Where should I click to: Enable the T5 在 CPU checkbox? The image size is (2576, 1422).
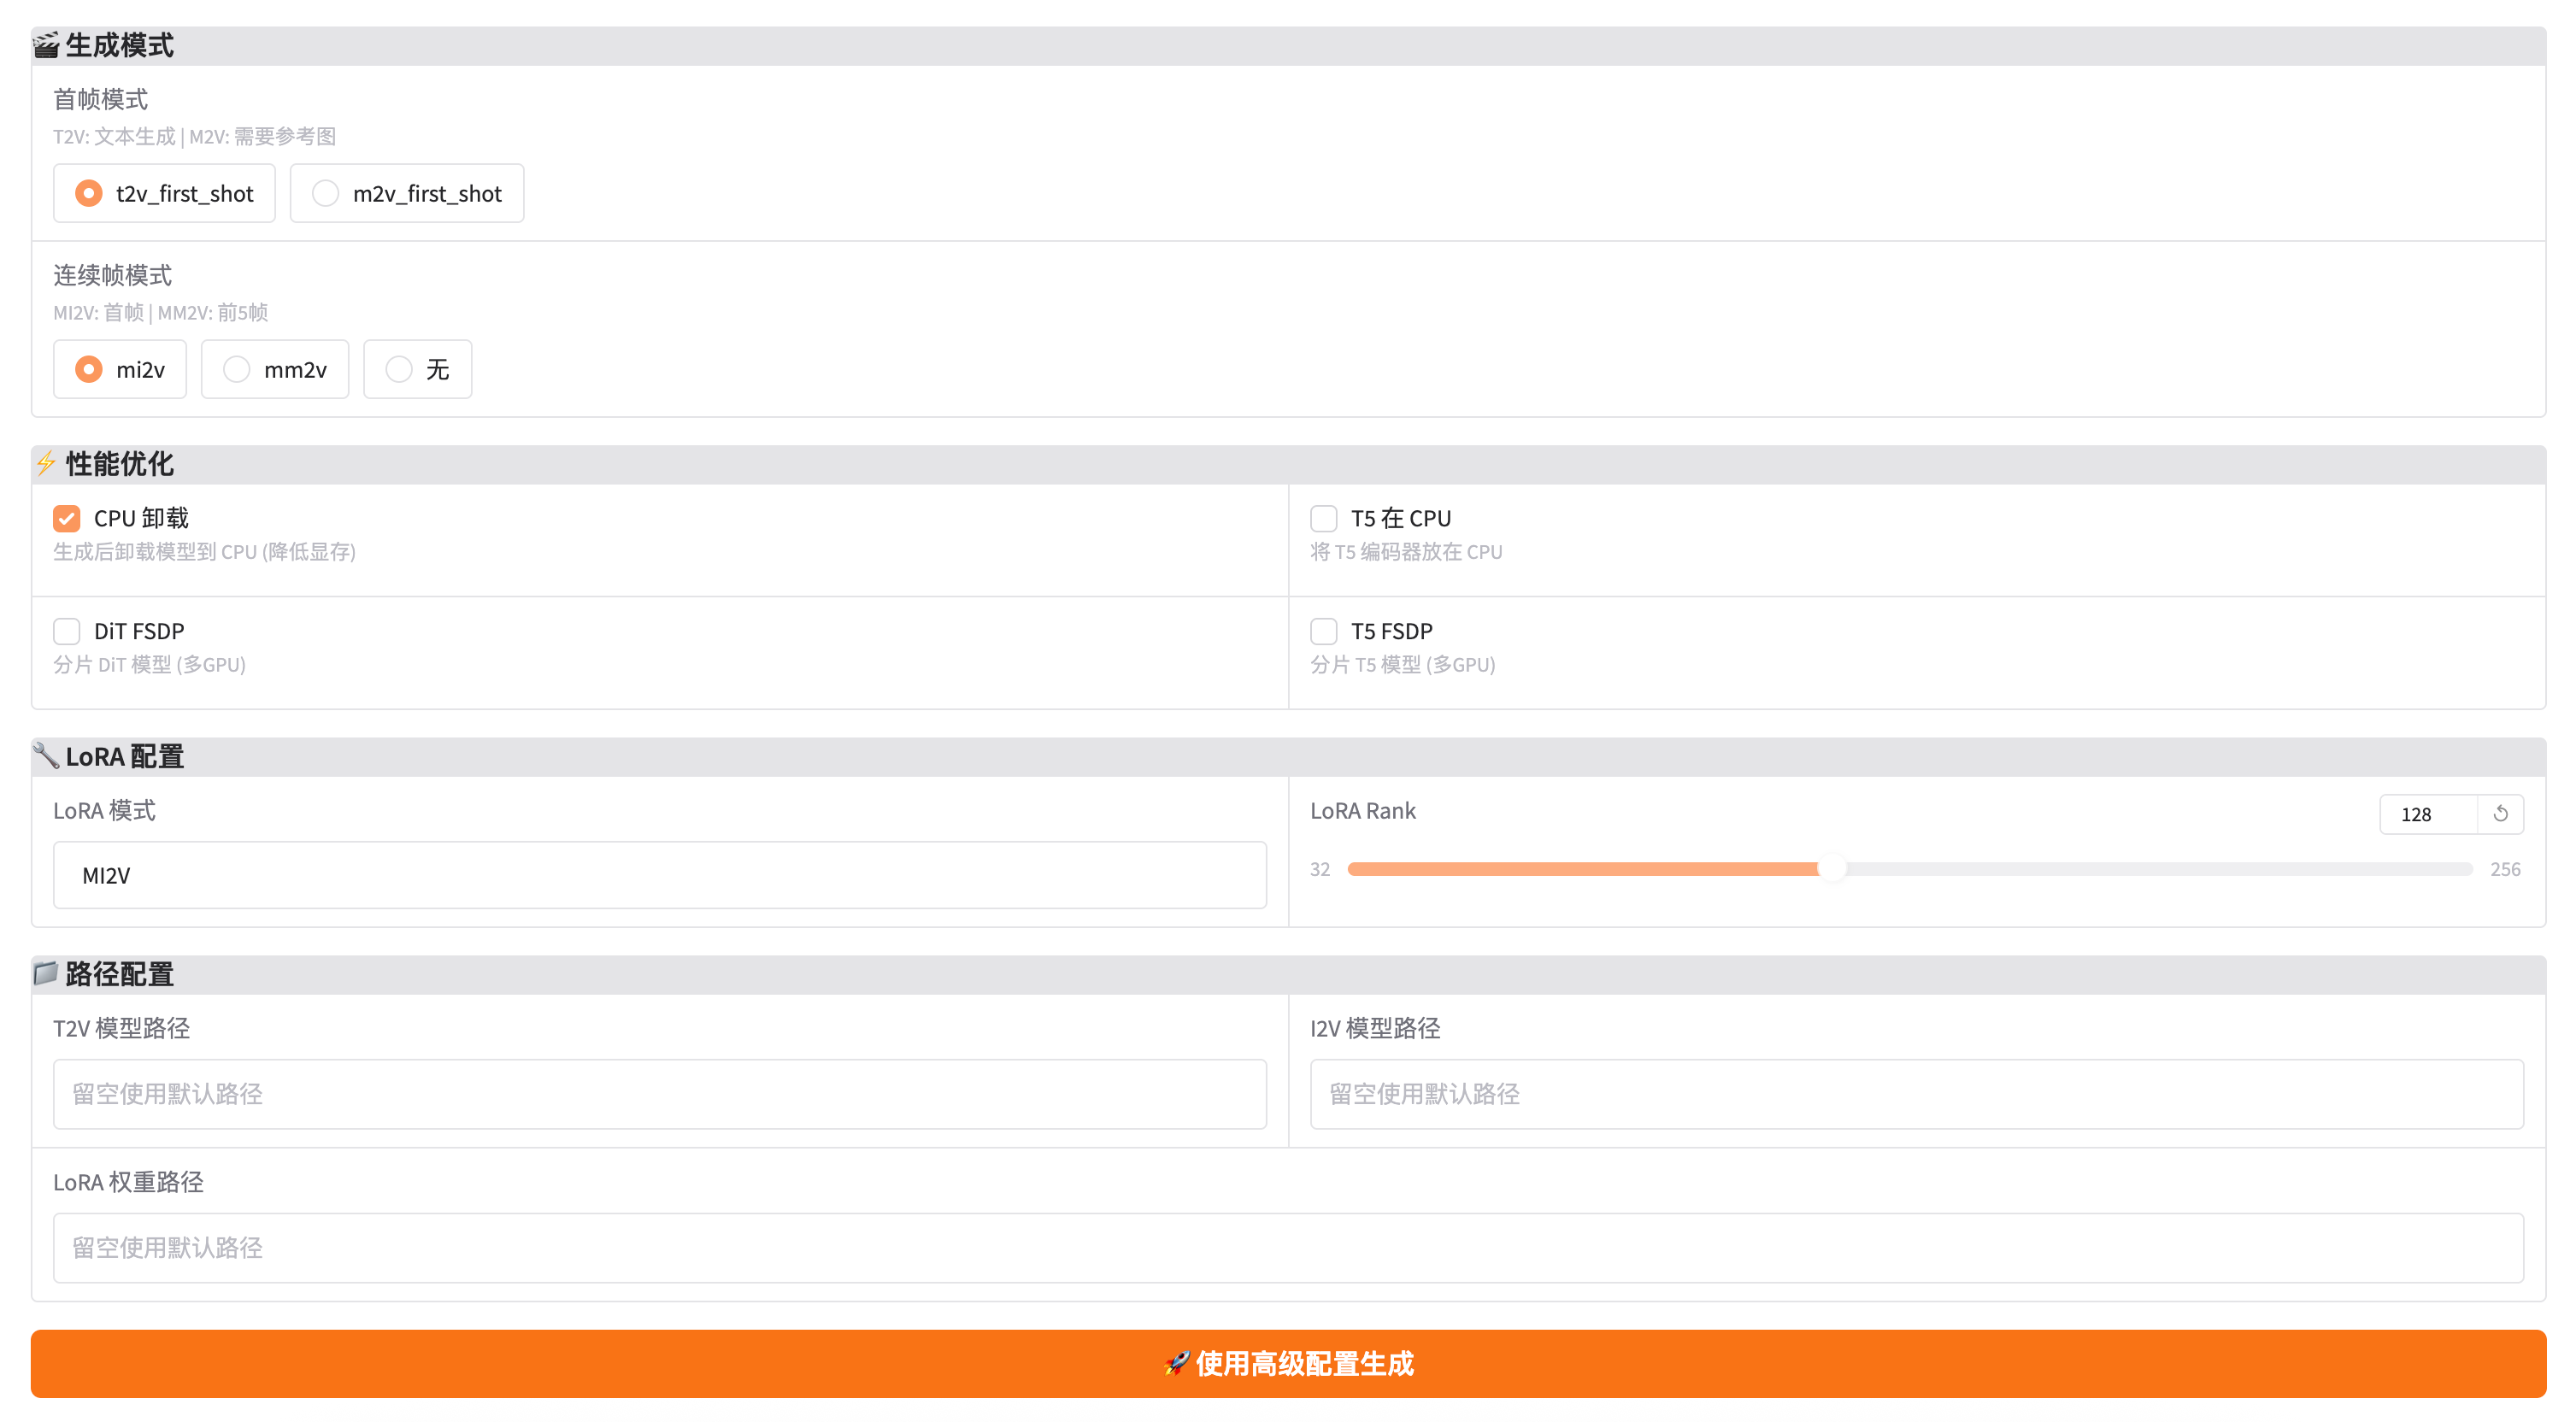tap(1324, 518)
